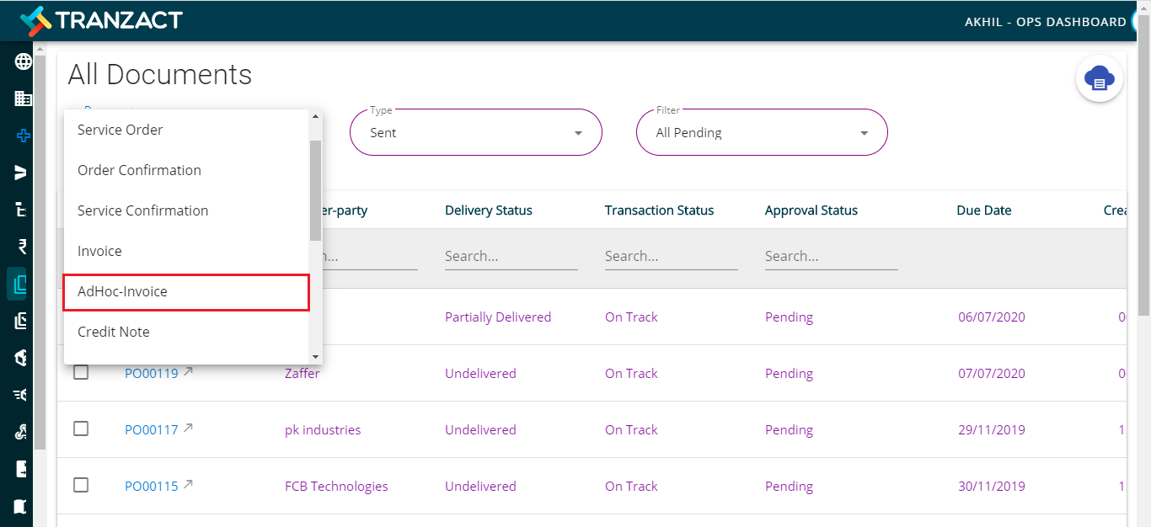Click counter-party FCB Technologies
This screenshot has width=1151, height=527.
pyautogui.click(x=336, y=486)
